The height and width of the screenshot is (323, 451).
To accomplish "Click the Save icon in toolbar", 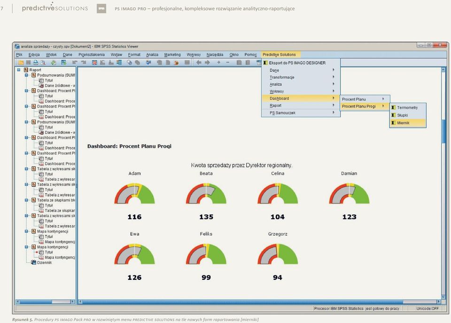I will click(28, 62).
